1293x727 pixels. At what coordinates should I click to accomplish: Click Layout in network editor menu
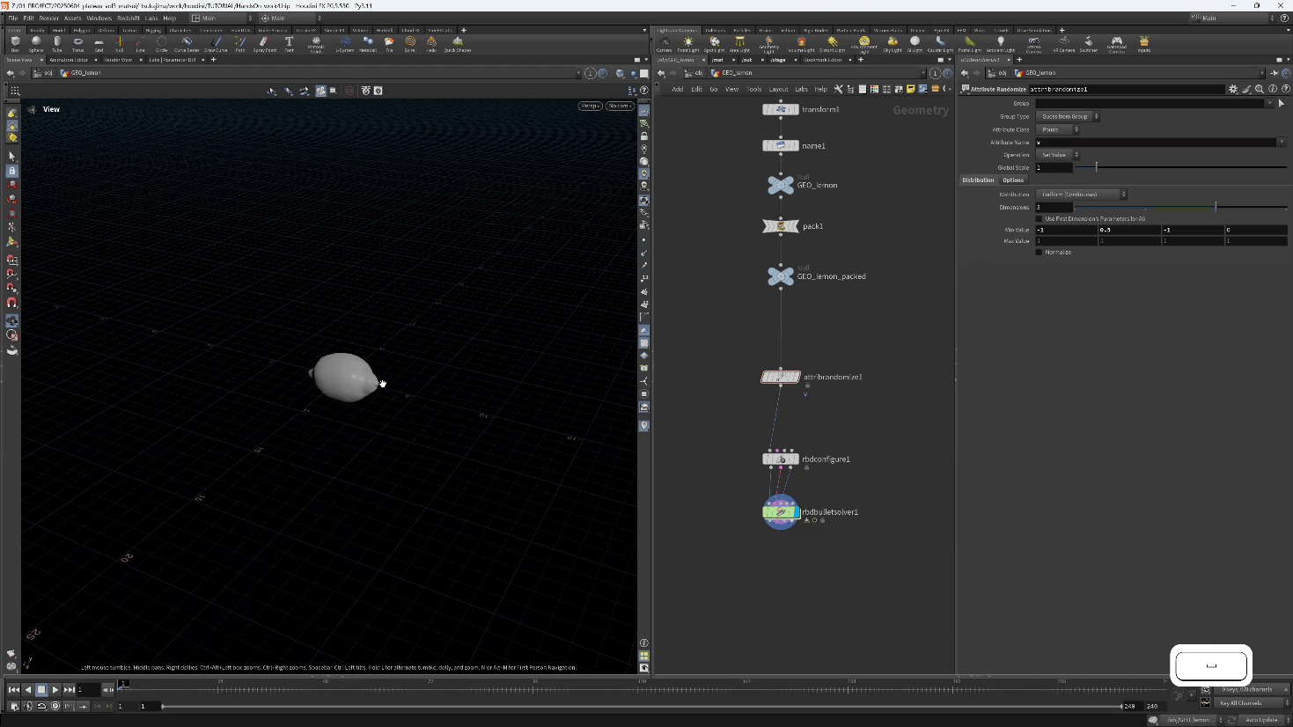point(778,89)
